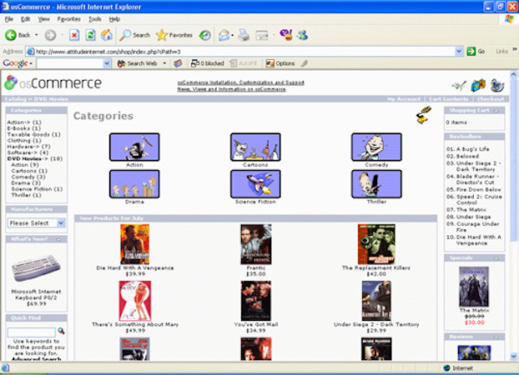The image size is (519, 375).
Task: Click the Microsoft Internet Keyboard image
Action: [x=36, y=267]
